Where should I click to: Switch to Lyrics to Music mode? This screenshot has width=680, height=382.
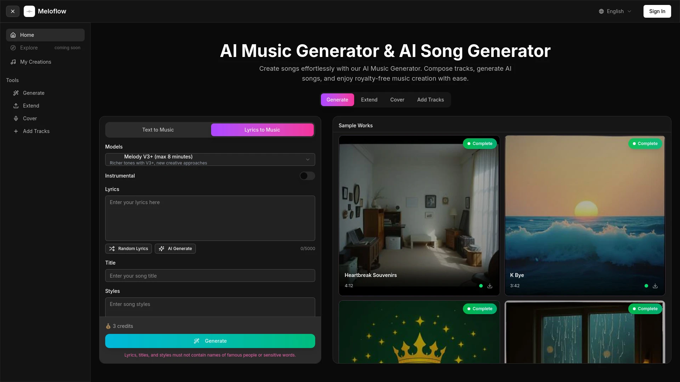262,129
